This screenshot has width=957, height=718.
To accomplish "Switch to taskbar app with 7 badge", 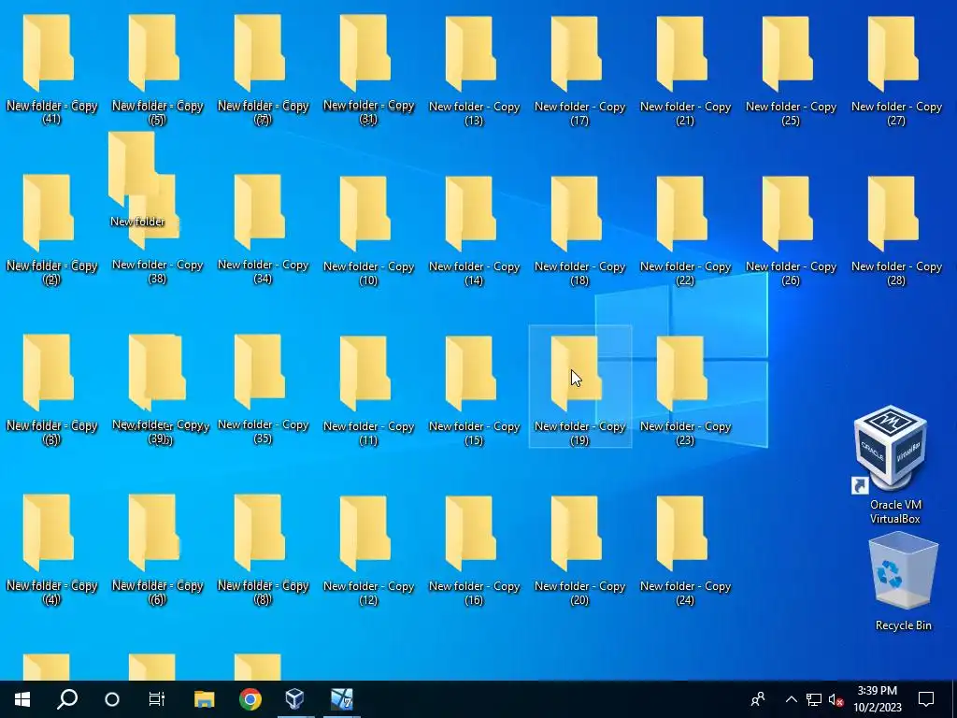I will [342, 698].
